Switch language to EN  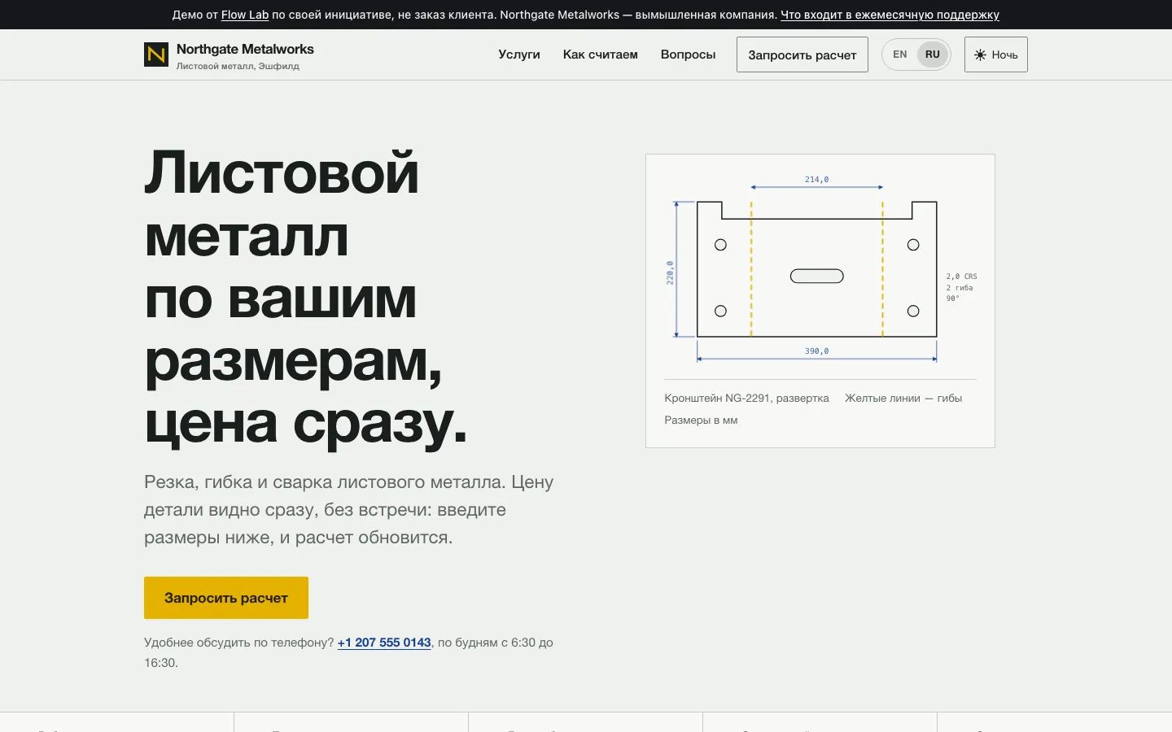click(x=899, y=54)
